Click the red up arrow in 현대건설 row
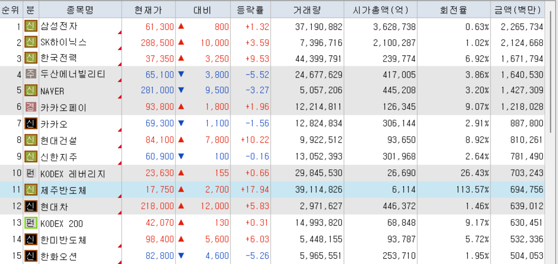The width and height of the screenshot is (558, 264). [181, 140]
